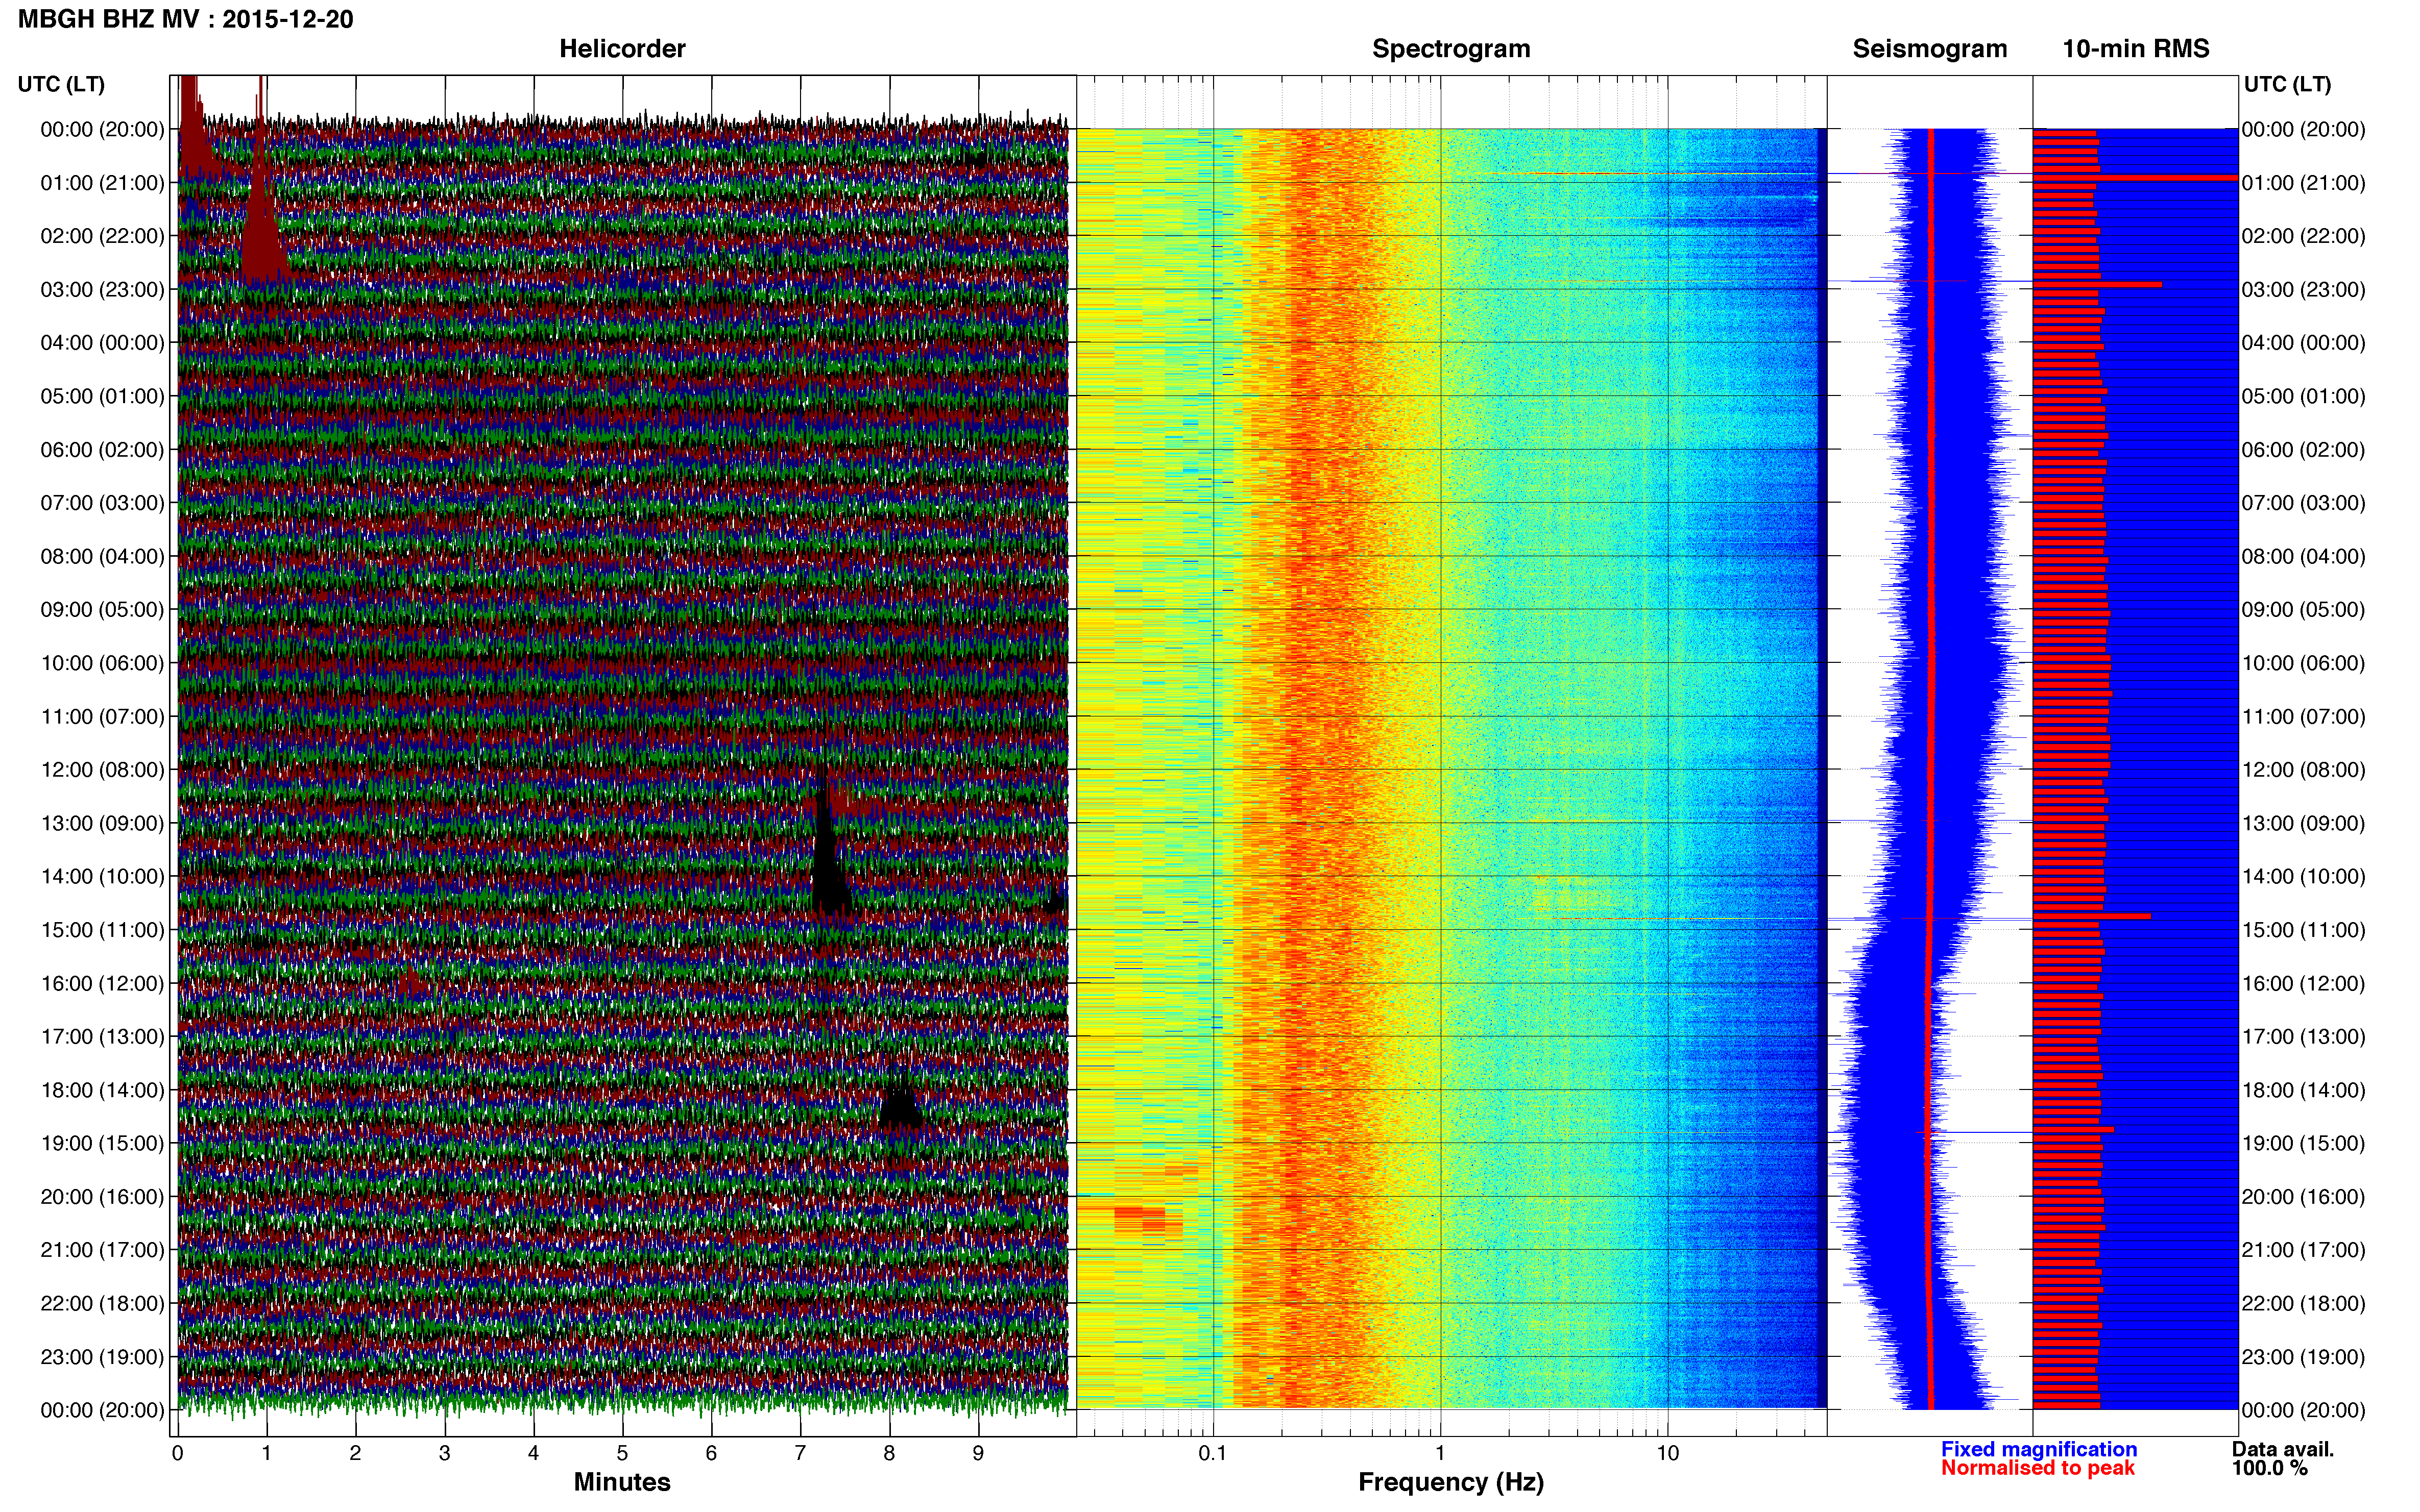This screenshot has width=2420, height=1512.
Task: Click the '0.1' frequency tick label
Action: click(1213, 1453)
